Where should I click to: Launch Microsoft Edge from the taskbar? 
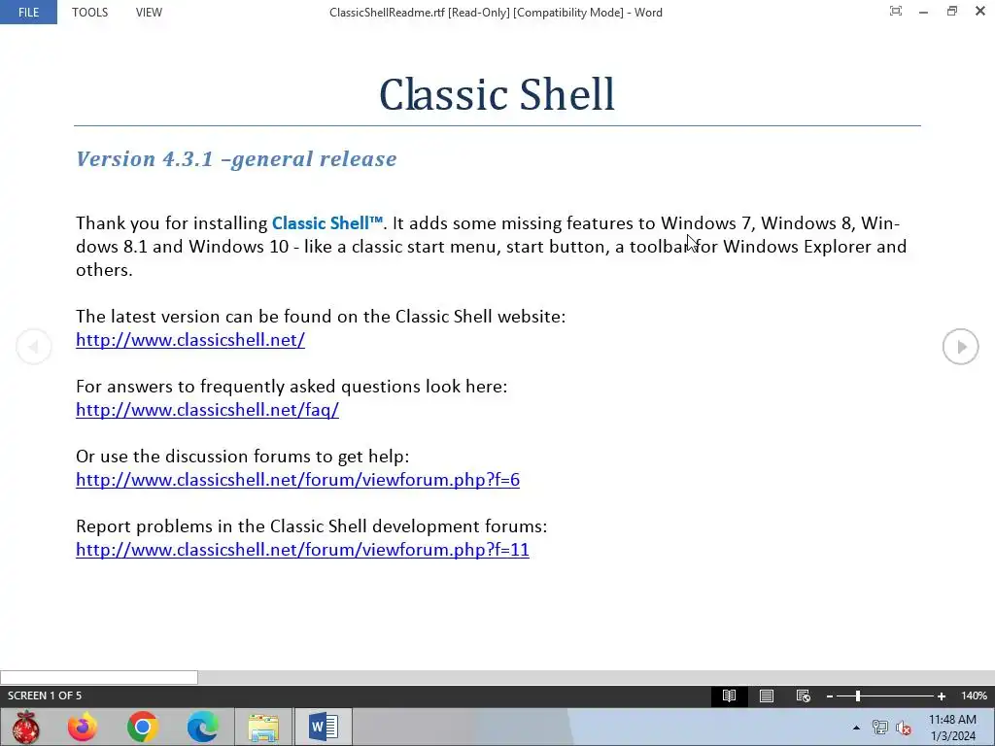pos(202,727)
